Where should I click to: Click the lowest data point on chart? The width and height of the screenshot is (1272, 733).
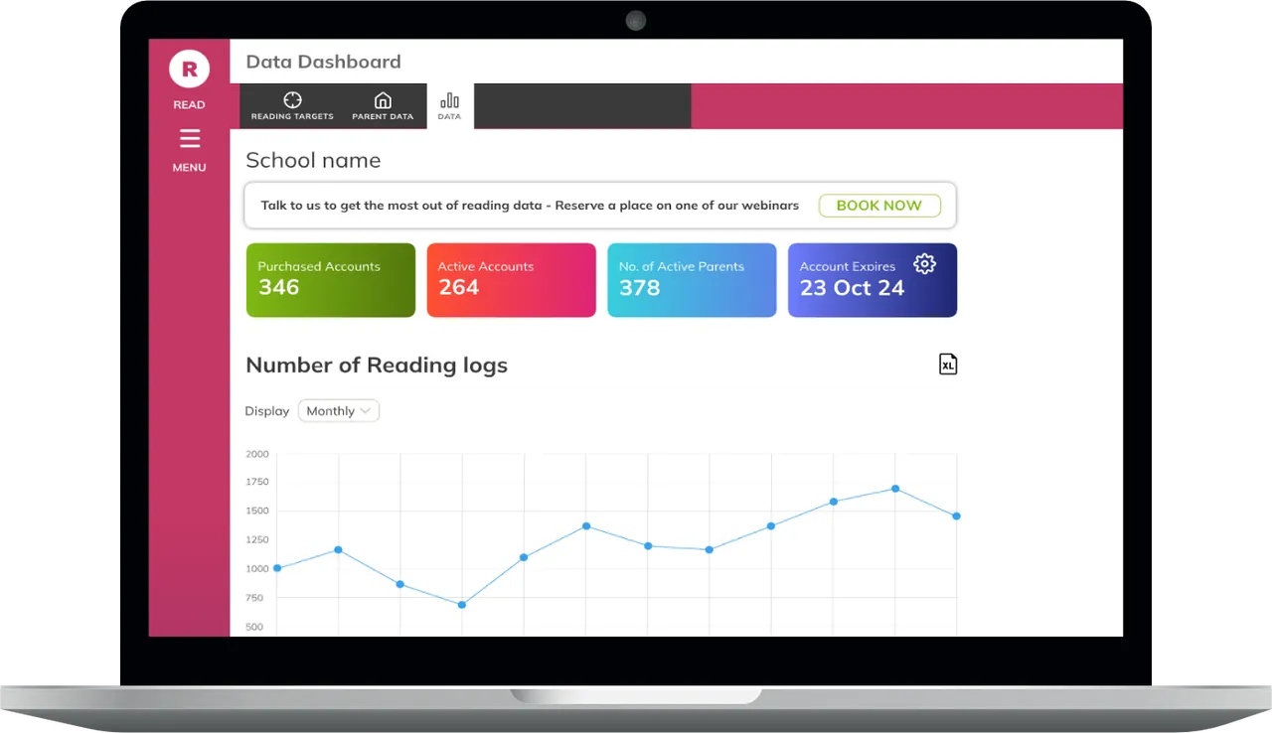[462, 605]
